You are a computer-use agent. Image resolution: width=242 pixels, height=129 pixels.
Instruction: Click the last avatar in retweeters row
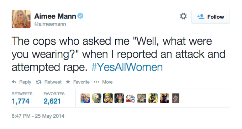(176, 98)
